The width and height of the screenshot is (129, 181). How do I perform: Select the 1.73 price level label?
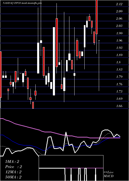pos(119,92)
